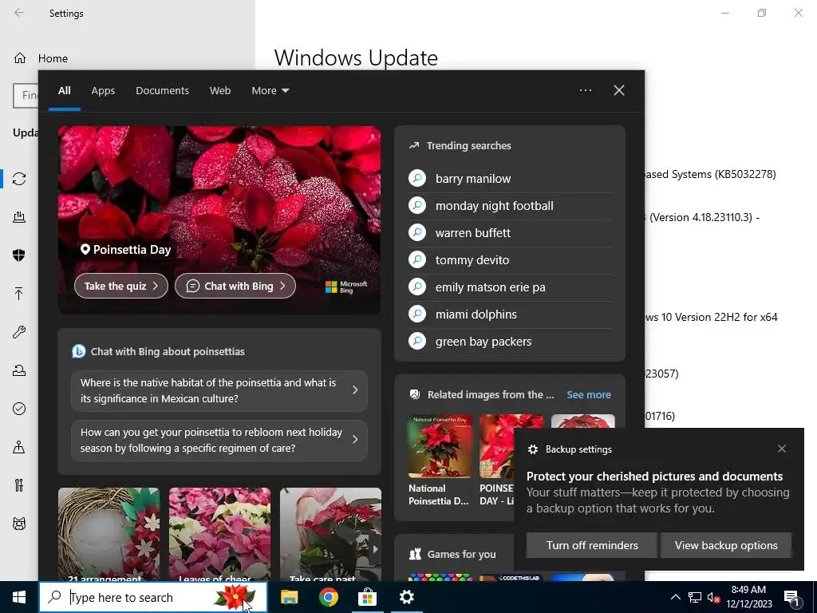
Task: Go to Settings Home
Action: click(41, 58)
